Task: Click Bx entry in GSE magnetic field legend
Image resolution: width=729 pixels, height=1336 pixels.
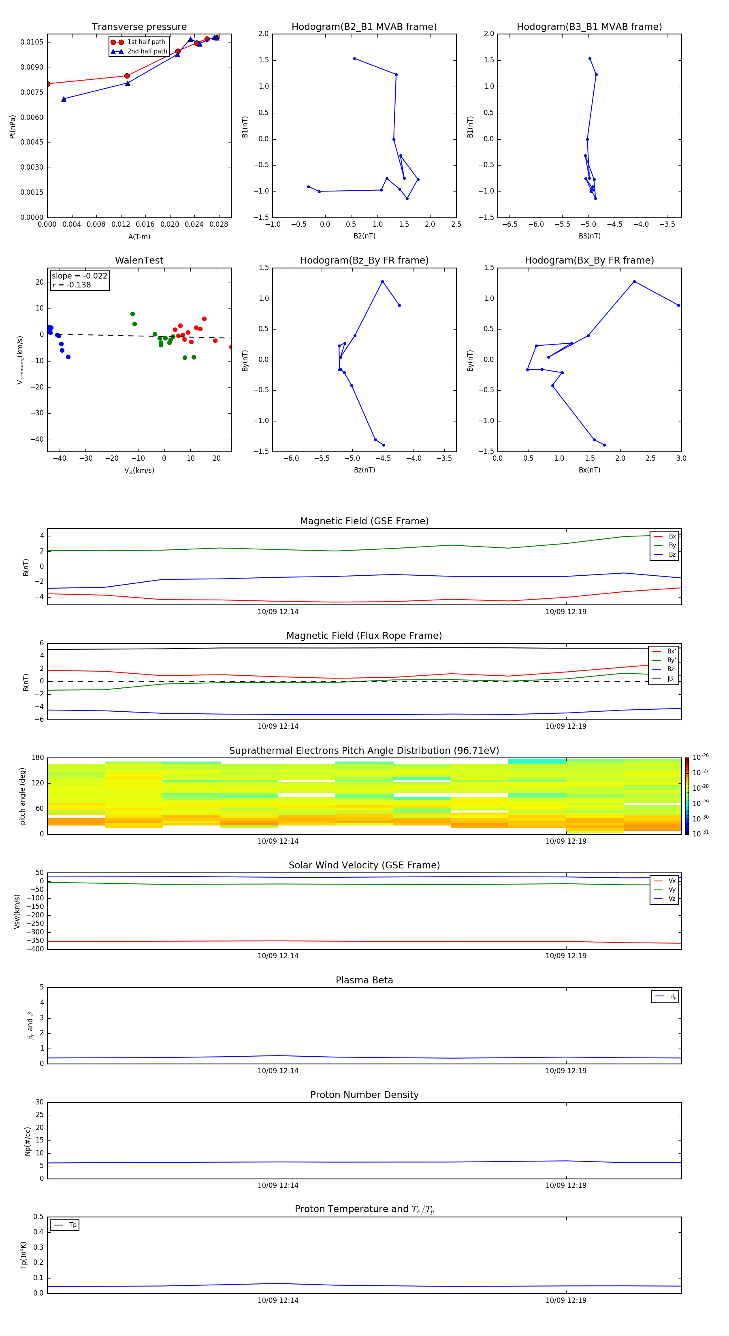Action: [x=665, y=536]
